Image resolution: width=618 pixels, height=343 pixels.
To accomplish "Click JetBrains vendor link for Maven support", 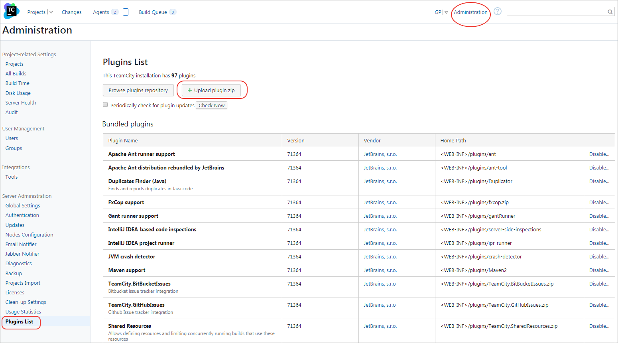I will coord(380,270).
